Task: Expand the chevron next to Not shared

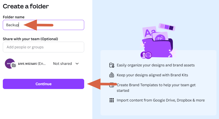Action: [77, 64]
